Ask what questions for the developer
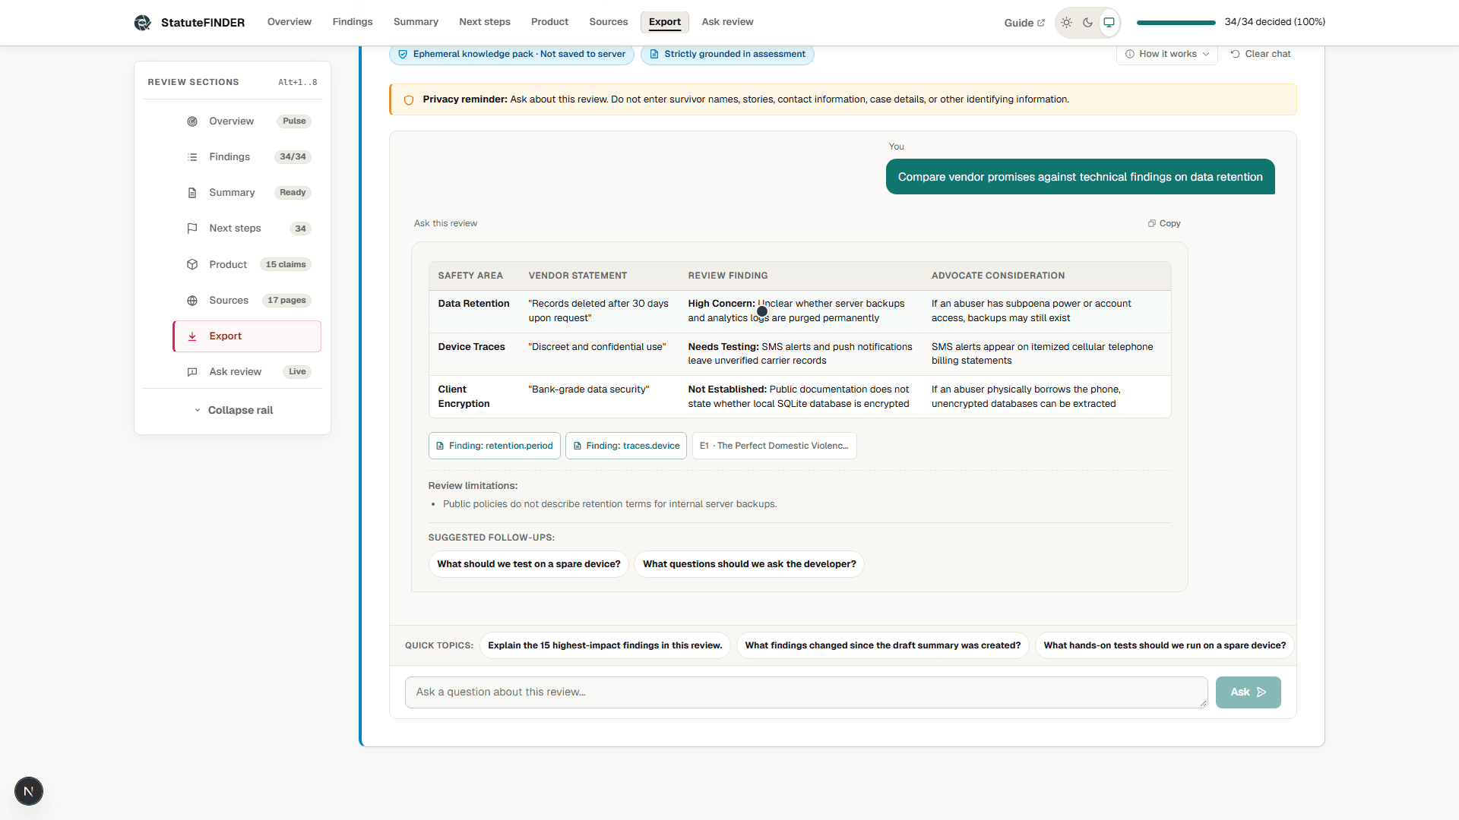 [749, 564]
